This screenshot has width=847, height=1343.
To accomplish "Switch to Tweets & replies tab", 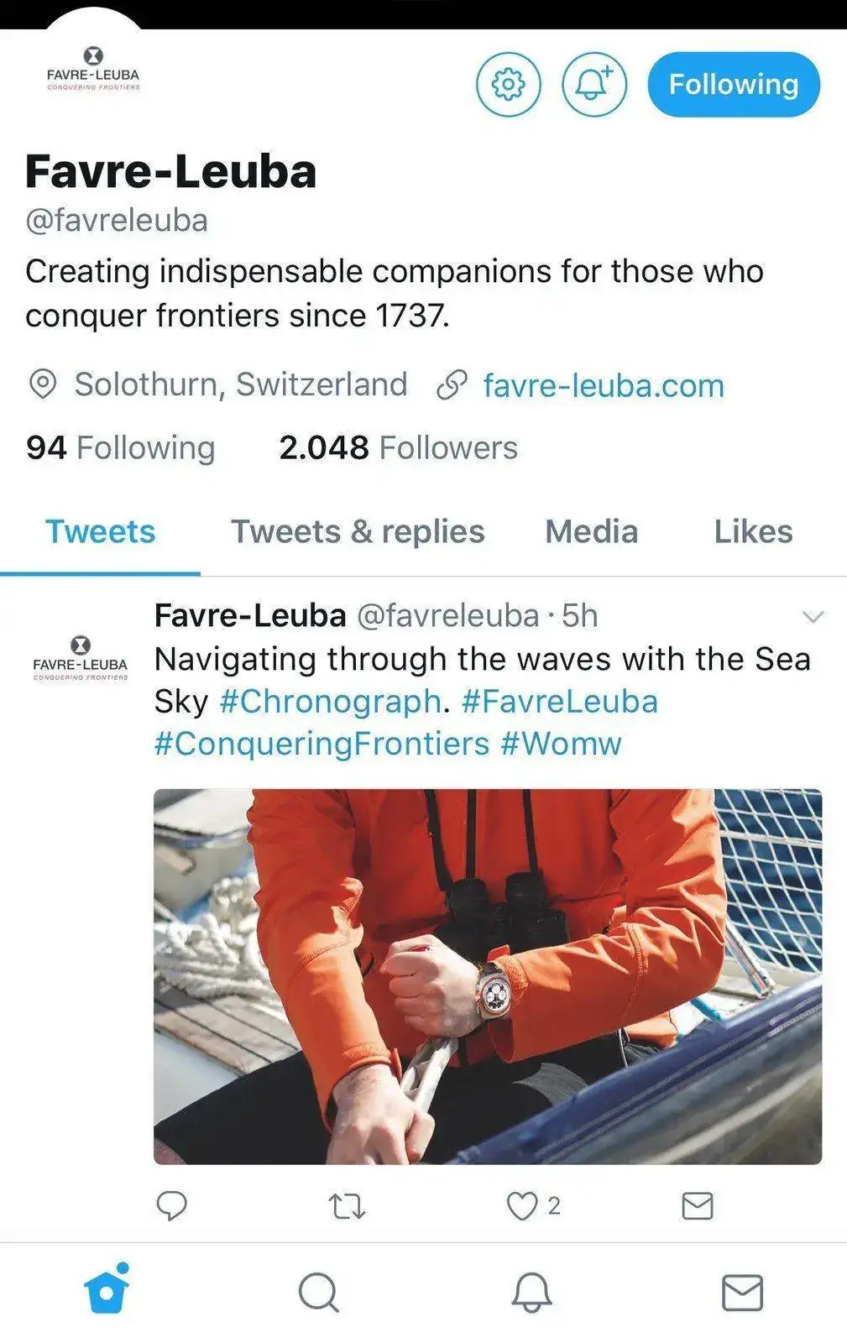I will coord(358,531).
